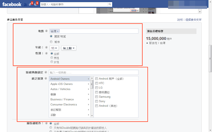Click the 15,000,000 estimated audience number
The height and width of the screenshot is (132, 212).
pyautogui.click(x=156, y=39)
